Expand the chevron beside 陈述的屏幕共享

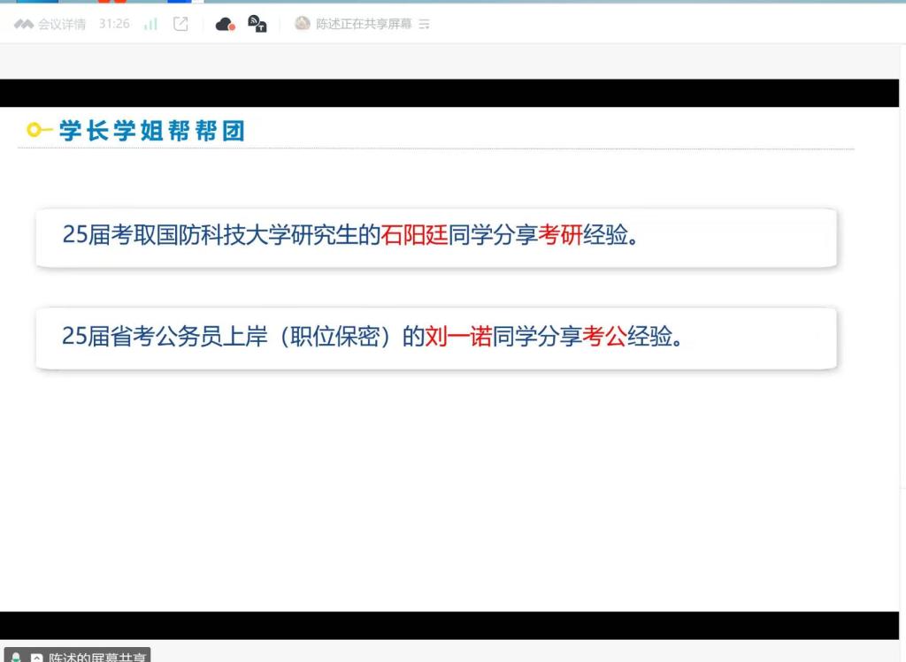coord(36,658)
